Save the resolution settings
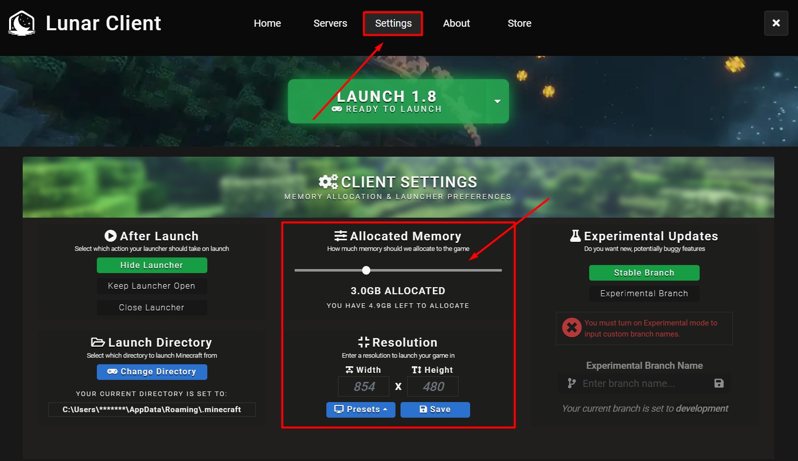 coord(435,410)
